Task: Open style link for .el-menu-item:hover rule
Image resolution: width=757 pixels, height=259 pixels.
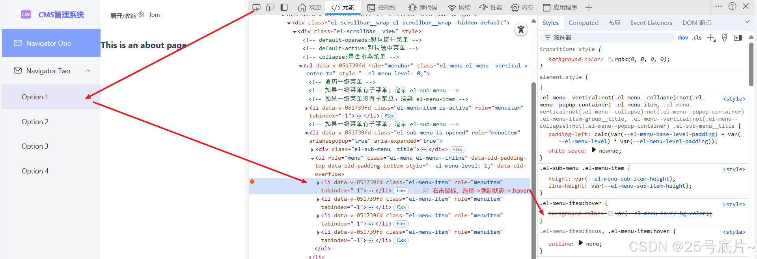Action: pos(734,204)
